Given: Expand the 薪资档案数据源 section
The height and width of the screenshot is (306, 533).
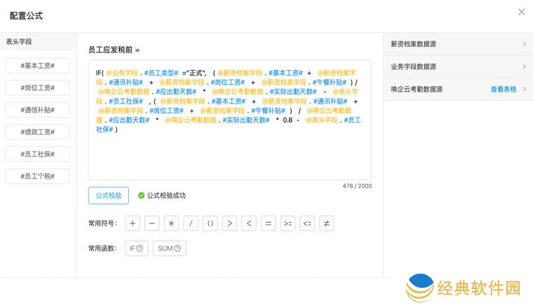Looking at the screenshot, I should tap(458, 44).
